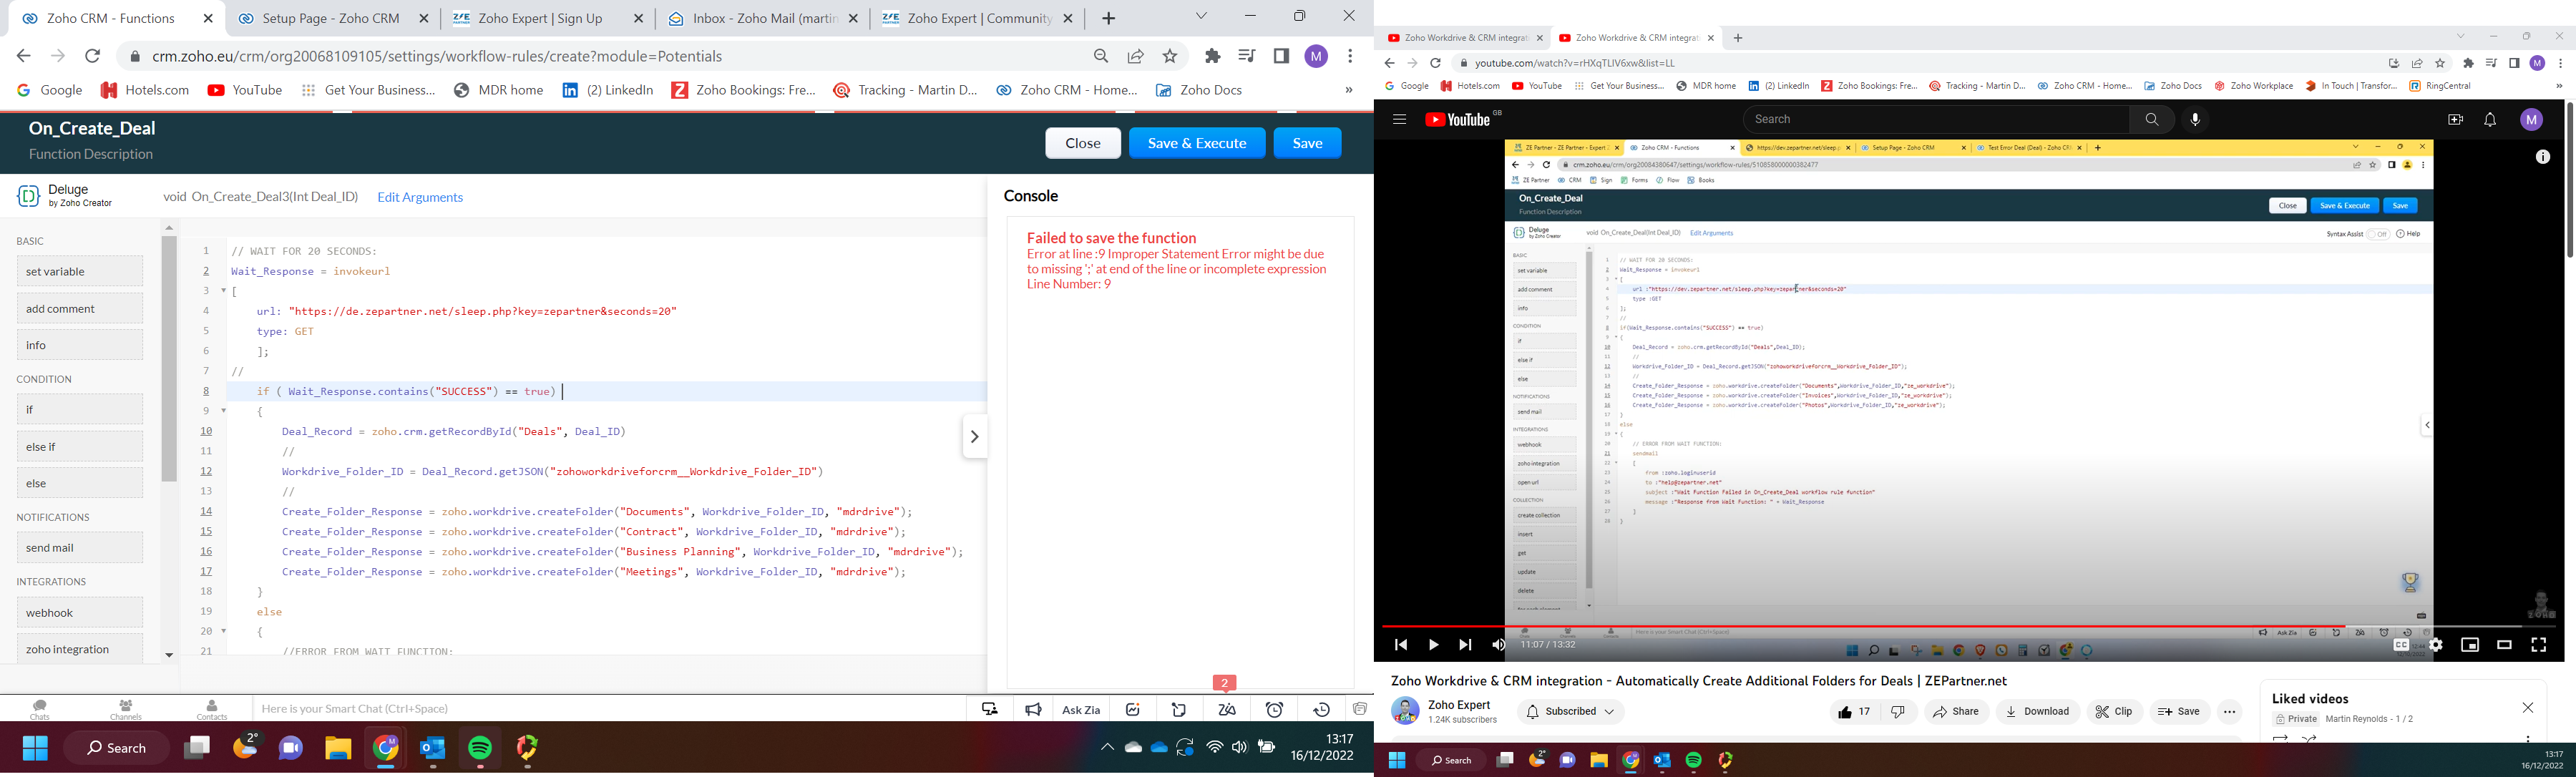Image resolution: width=2576 pixels, height=777 pixels.
Task: Collapse the console panel with chevron arrow
Action: [x=974, y=437]
